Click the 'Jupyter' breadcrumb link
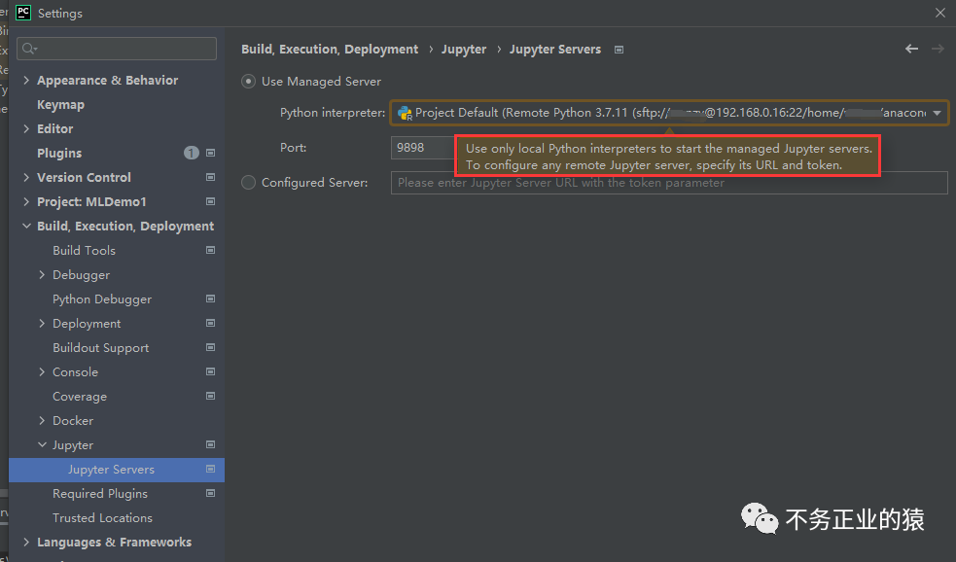956x562 pixels. (x=464, y=50)
